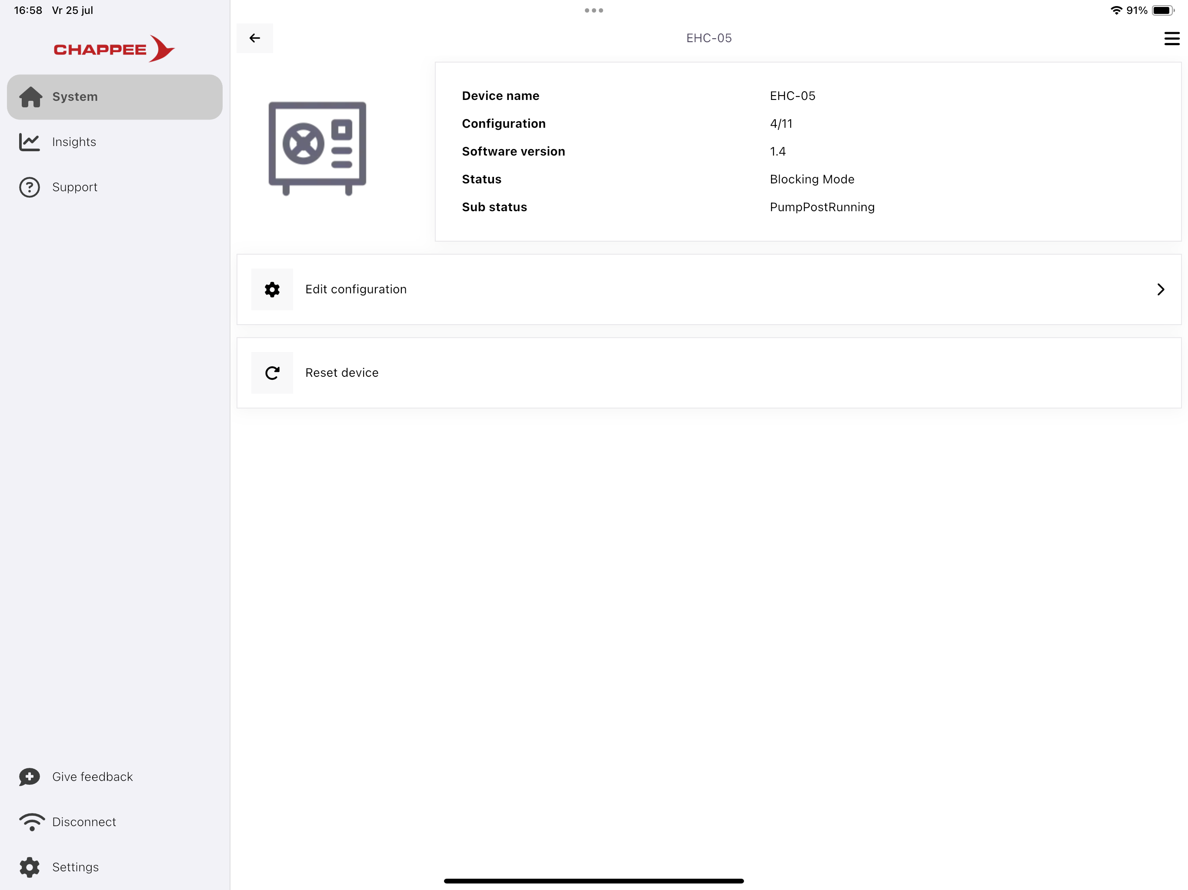The image size is (1188, 890).
Task: Click the Blocking Mode status value
Action: click(x=812, y=179)
